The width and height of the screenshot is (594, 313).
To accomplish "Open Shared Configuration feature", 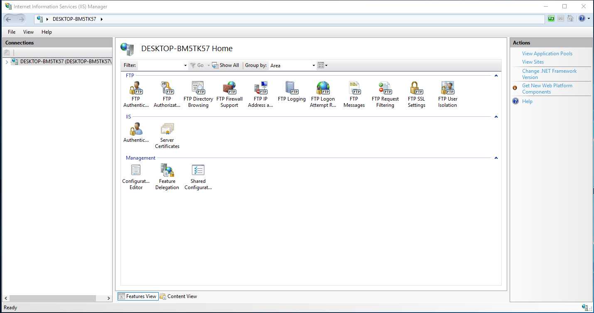I will click(x=198, y=177).
